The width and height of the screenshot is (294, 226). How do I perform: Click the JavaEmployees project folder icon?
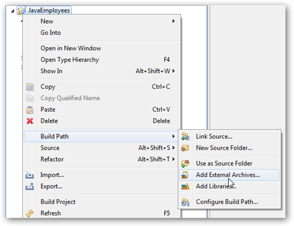click(x=21, y=10)
